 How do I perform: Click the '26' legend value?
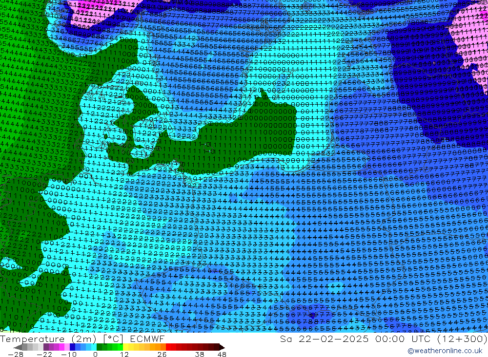[x=162, y=354]
